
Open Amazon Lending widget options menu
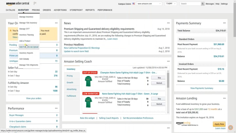(224, 98)
